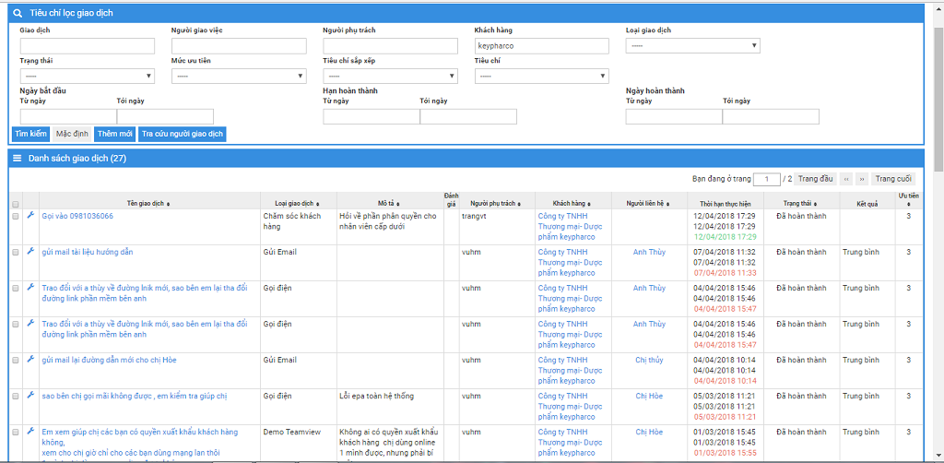Open the 'Mức ưu tiên' dropdown

239,76
